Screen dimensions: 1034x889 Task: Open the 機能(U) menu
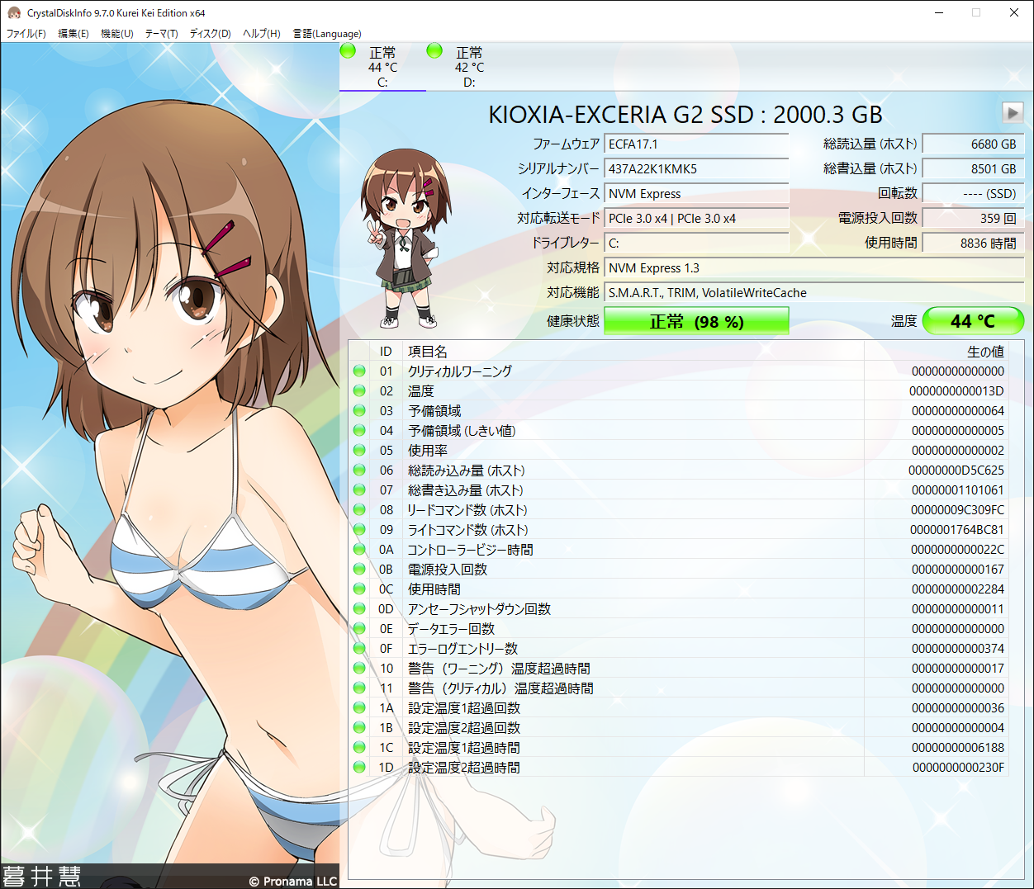[116, 34]
